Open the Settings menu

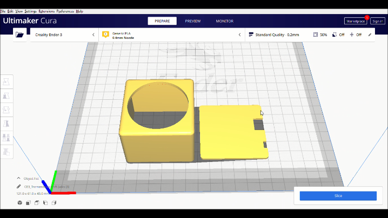[x=30, y=11]
